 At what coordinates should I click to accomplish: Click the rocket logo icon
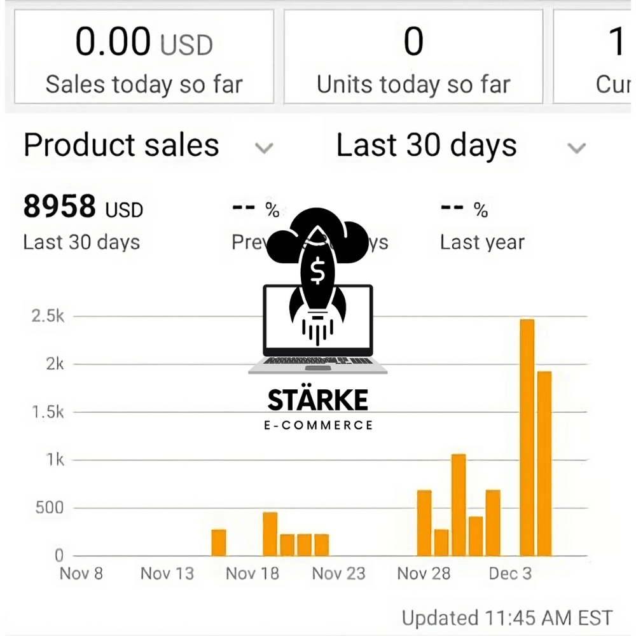pos(317,276)
